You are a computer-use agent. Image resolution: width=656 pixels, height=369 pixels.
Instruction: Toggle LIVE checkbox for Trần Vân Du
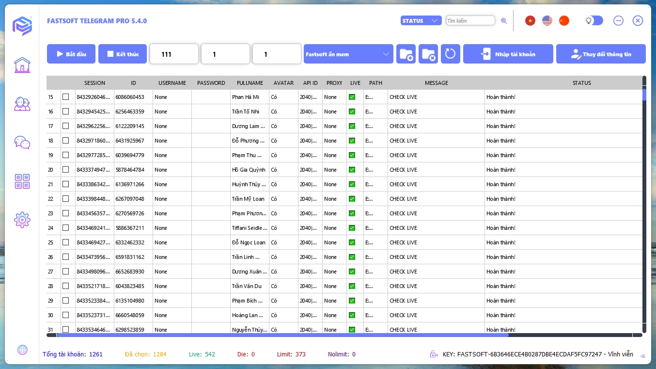(x=352, y=286)
